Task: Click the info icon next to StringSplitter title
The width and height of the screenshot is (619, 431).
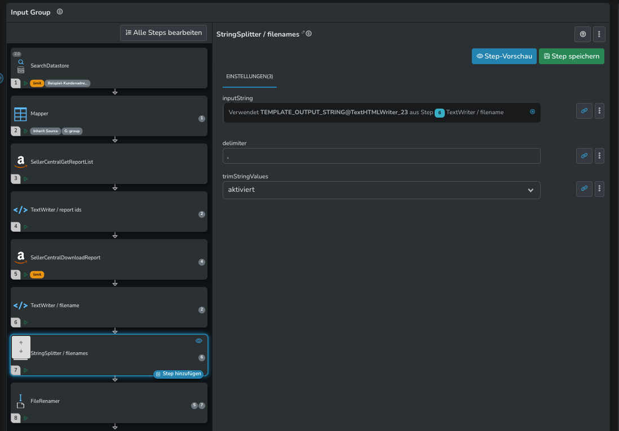Action: tap(309, 34)
